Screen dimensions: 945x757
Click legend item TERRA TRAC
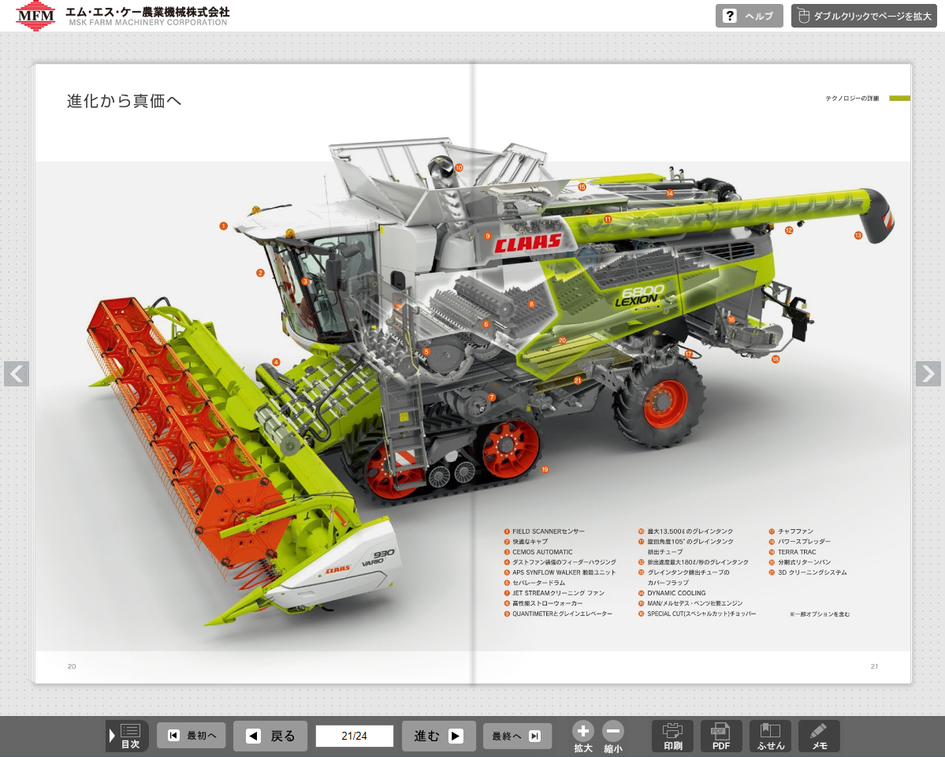pos(793,552)
